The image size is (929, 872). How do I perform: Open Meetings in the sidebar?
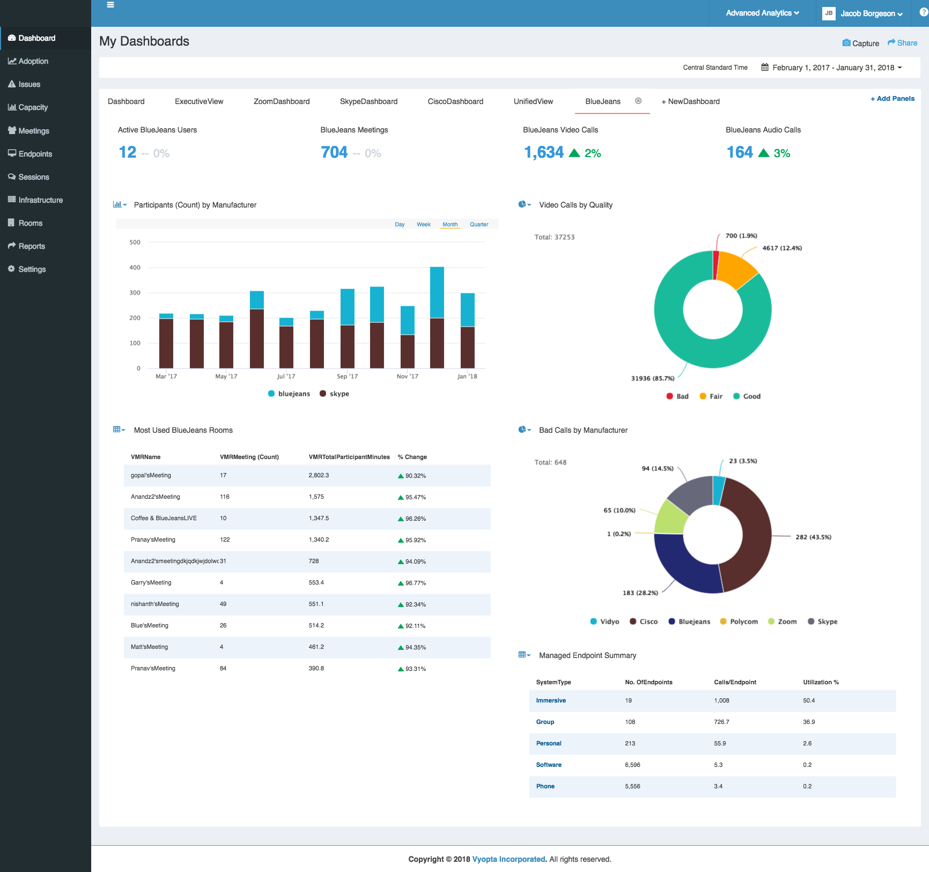click(46, 131)
